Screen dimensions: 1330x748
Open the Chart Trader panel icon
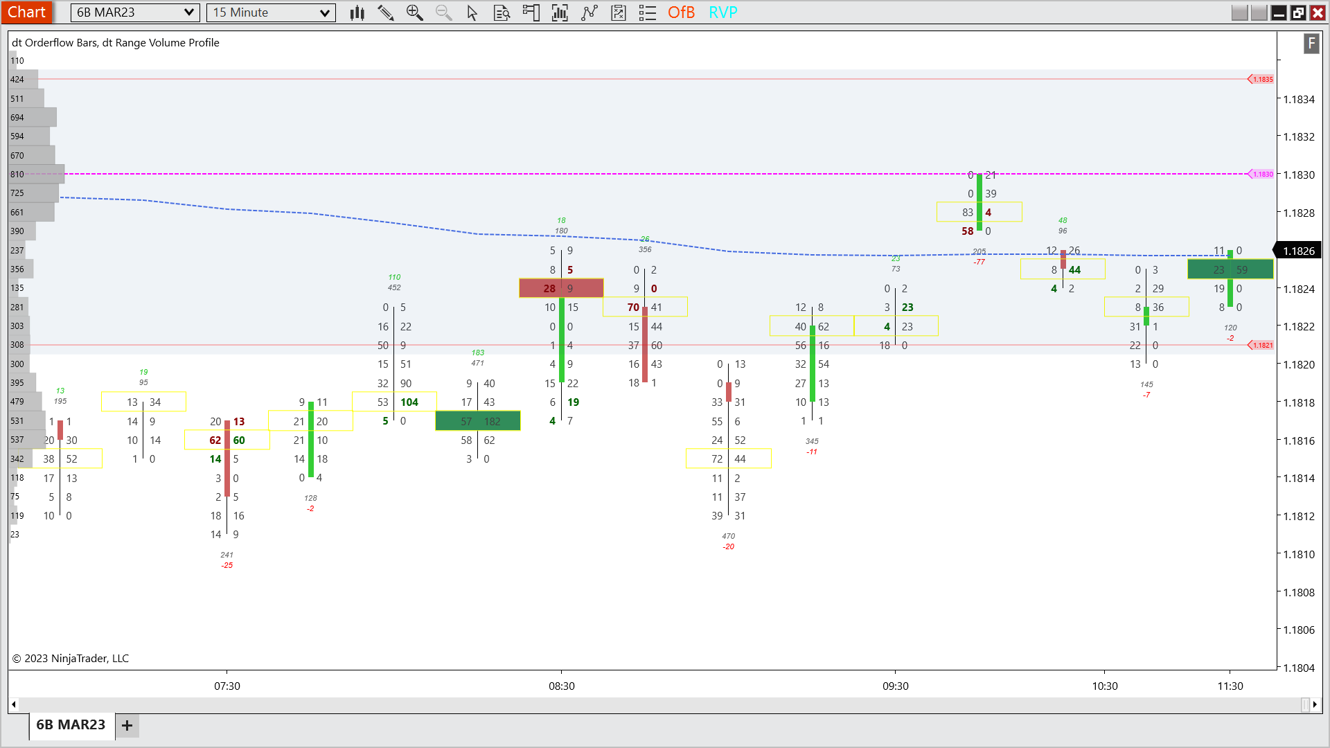point(531,12)
